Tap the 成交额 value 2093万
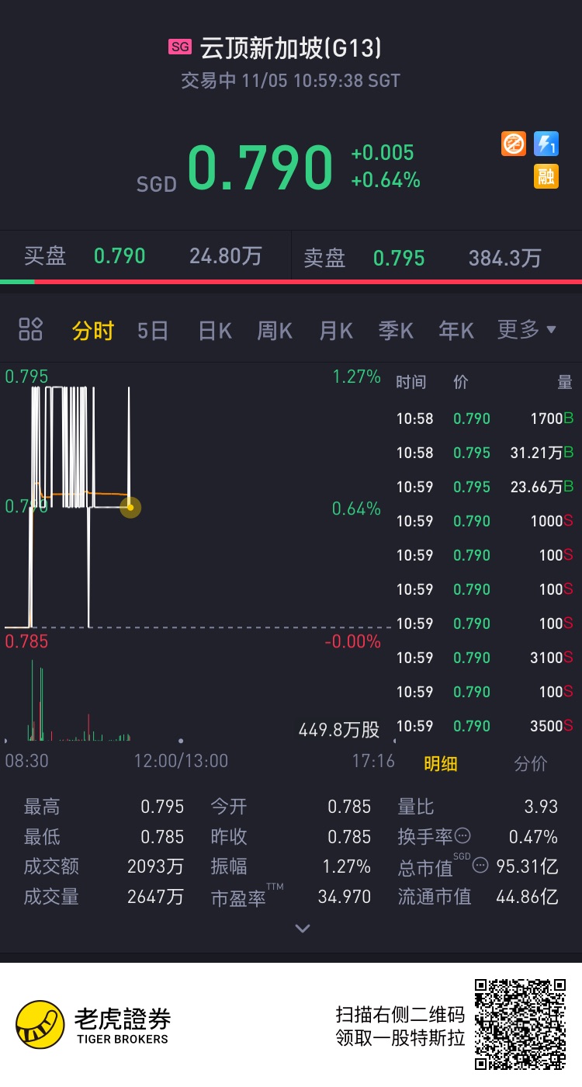 tap(155, 866)
